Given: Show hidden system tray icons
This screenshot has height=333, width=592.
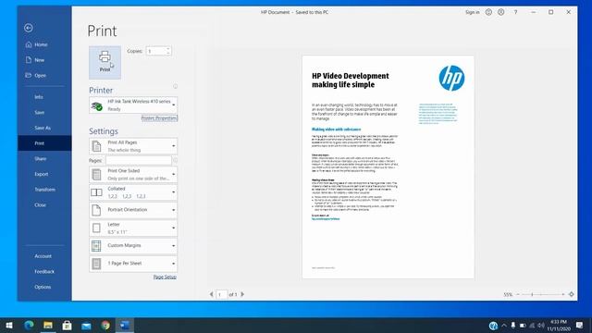Looking at the screenshot, I should click(x=504, y=326).
